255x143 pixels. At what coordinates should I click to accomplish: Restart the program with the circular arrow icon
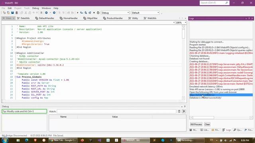[x=98, y=13]
